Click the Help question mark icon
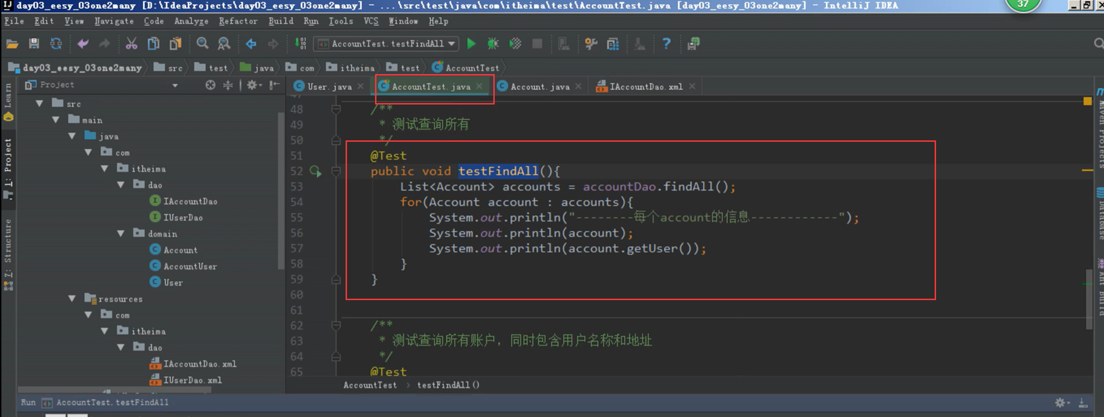 (x=666, y=44)
